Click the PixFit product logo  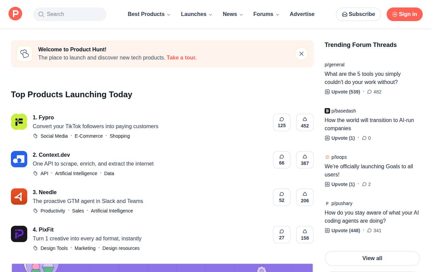[19, 234]
